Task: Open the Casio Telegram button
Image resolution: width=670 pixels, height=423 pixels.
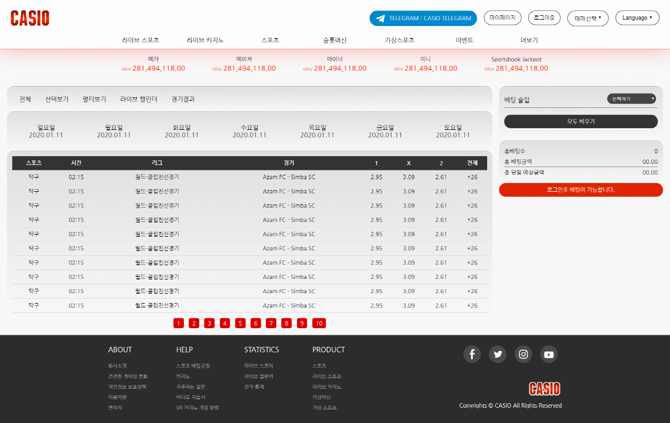Action: point(423,18)
